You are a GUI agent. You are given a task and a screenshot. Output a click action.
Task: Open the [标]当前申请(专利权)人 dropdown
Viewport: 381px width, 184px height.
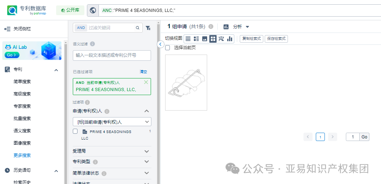112,122
